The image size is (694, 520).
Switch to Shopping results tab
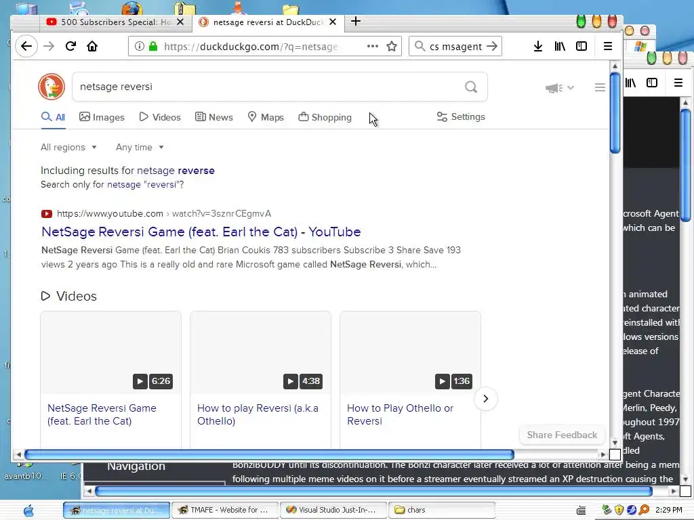coord(325,117)
